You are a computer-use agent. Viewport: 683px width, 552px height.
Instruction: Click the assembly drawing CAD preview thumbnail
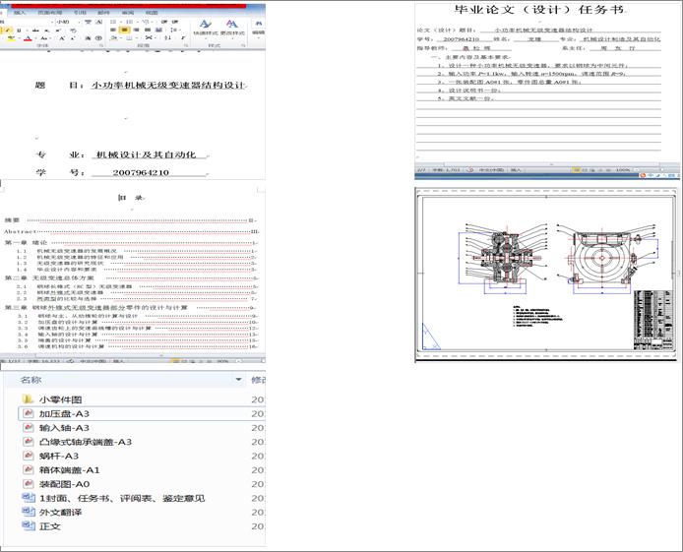546,275
